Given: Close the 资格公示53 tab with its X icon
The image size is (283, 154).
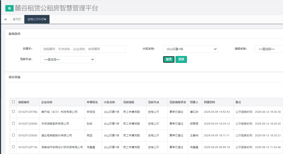Looking at the screenshot, I should (45, 19).
